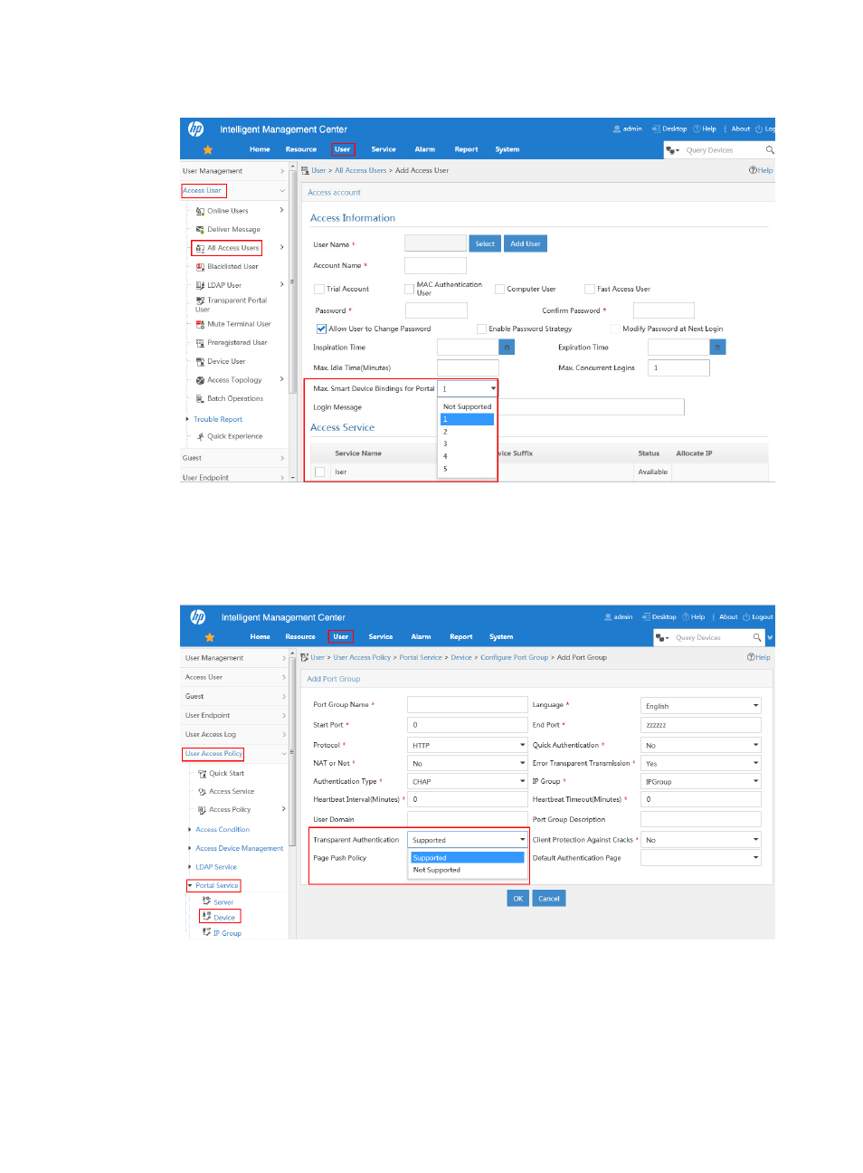Image resolution: width=863 pixels, height=1173 pixels.
Task: Pick option 3 in the Smart Device Bindings list
Action: pyautogui.click(x=445, y=444)
